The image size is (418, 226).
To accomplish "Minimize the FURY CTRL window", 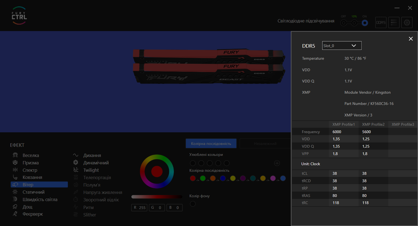I will coord(397,8).
